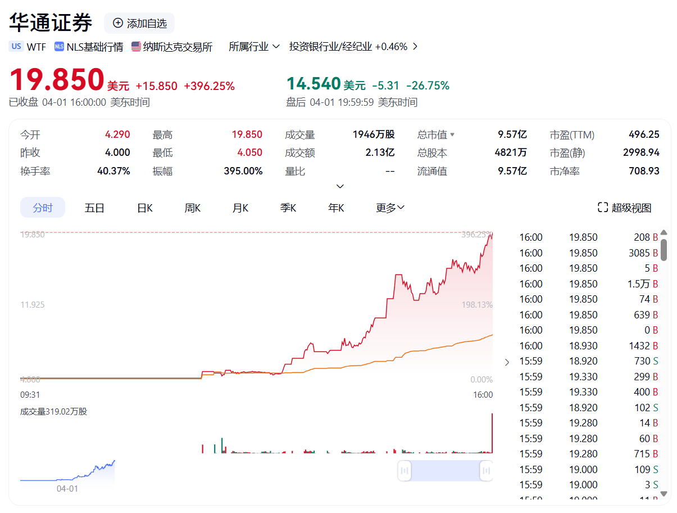Click the left handle of the time range slider
Screen dimensions: 677x513
coord(405,470)
